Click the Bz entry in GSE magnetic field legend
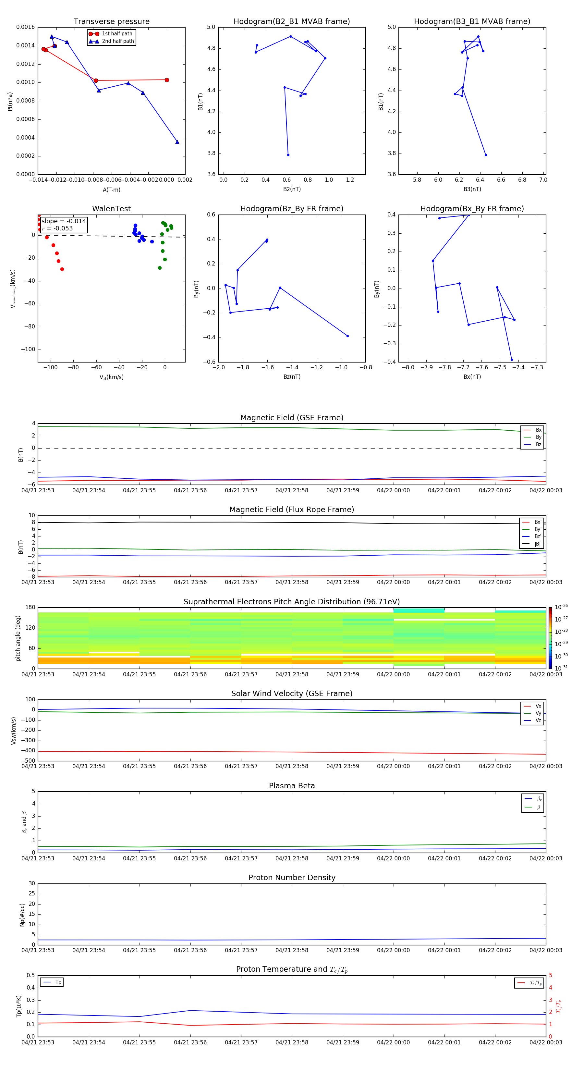This screenshot has height=1071, width=584. (x=532, y=444)
